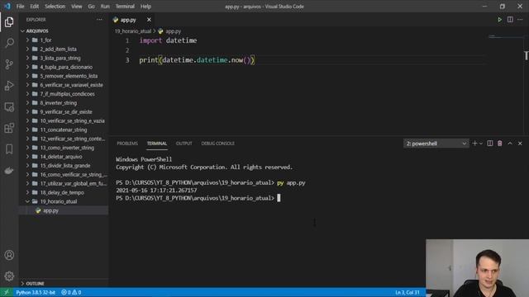Place cursor on code line 1 import datetime
Image resolution: width=529 pixels, height=297 pixels.
(x=168, y=40)
